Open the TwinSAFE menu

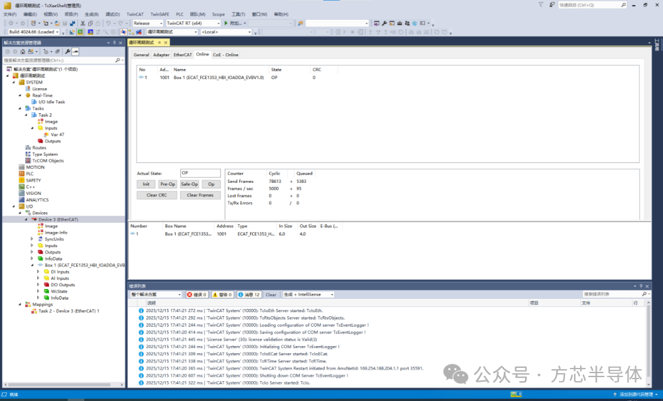point(159,15)
